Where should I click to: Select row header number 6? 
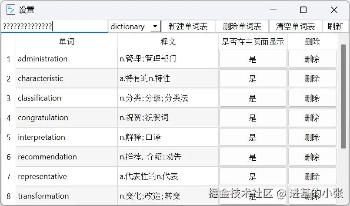coord(9,157)
